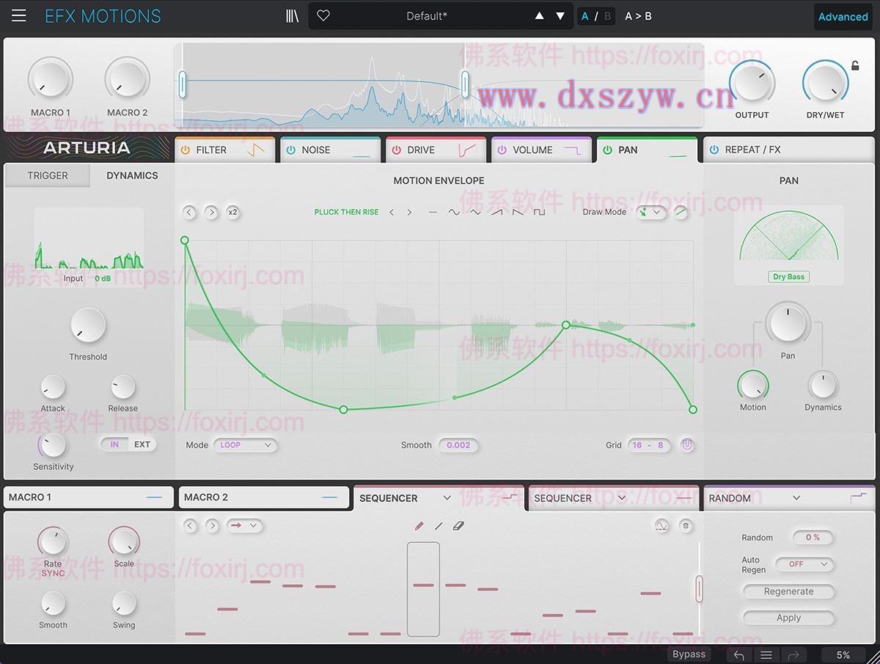This screenshot has width=880, height=664.
Task: Toggle the grid snap magnet icon
Action: pos(686,445)
